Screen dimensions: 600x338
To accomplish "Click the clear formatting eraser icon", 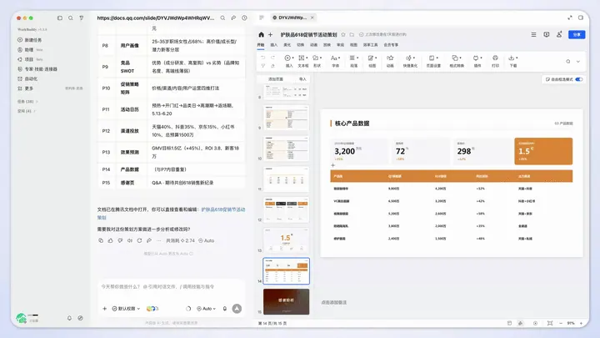I will coord(272,66).
